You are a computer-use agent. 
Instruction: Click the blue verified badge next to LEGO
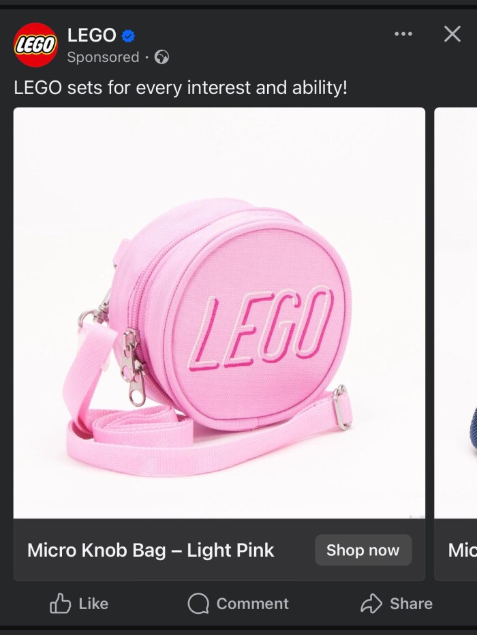coord(128,36)
